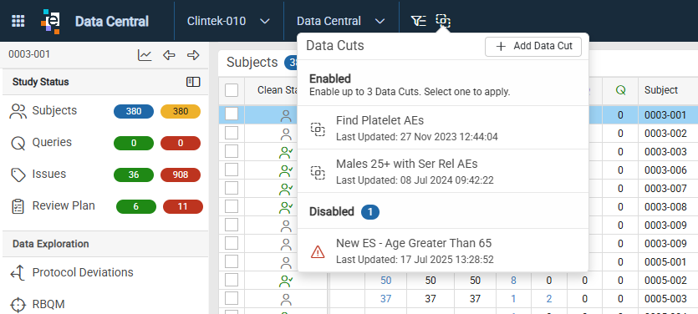Click the Queries icon in sidebar
Screen dimensions: 698x314
(x=18, y=143)
